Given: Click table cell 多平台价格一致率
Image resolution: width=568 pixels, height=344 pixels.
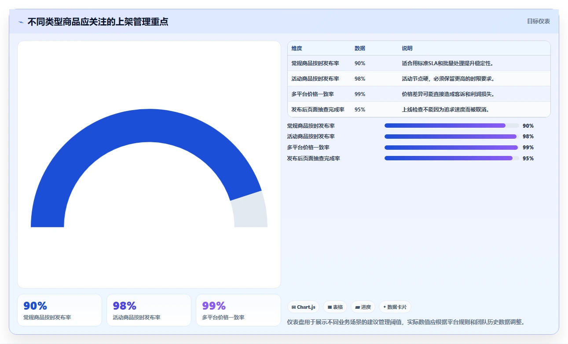Looking at the screenshot, I should coord(312,94).
